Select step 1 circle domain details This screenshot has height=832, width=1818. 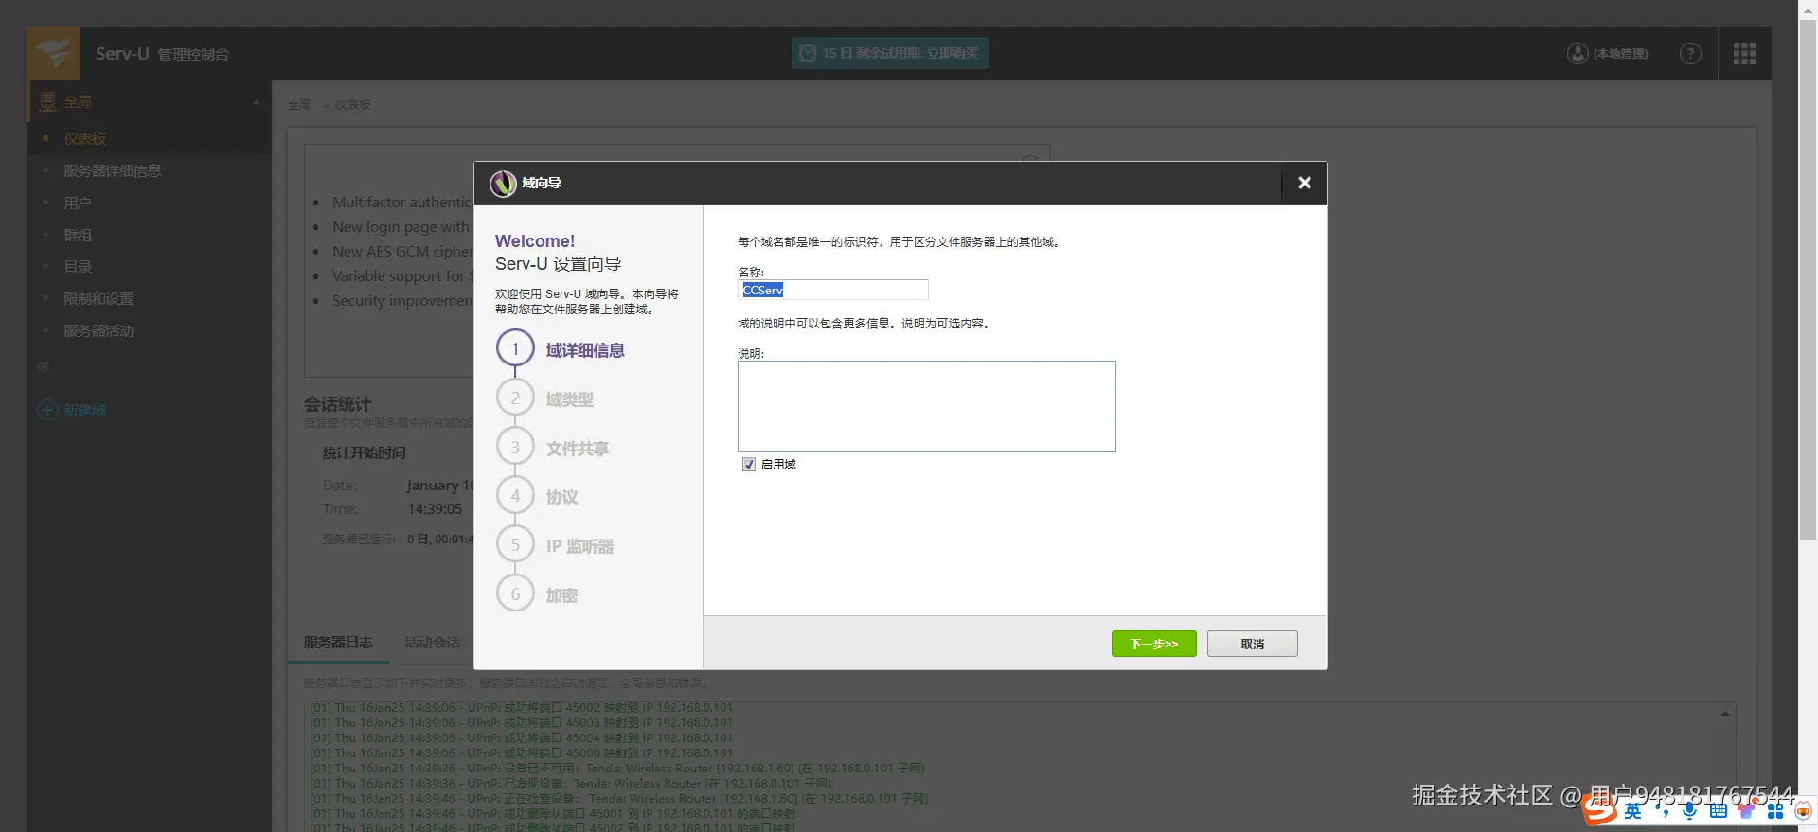click(515, 349)
